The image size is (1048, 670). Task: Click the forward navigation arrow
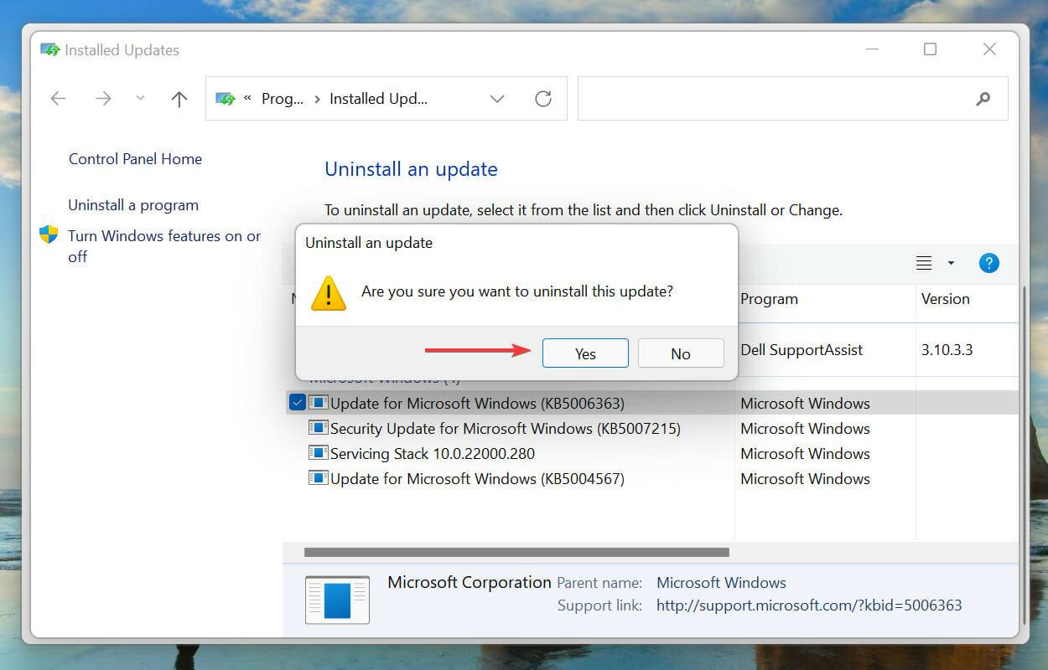coord(103,98)
